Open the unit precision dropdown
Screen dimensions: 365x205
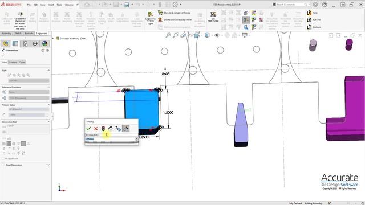point(29,98)
